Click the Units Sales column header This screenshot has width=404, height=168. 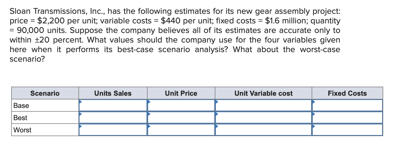point(113,93)
